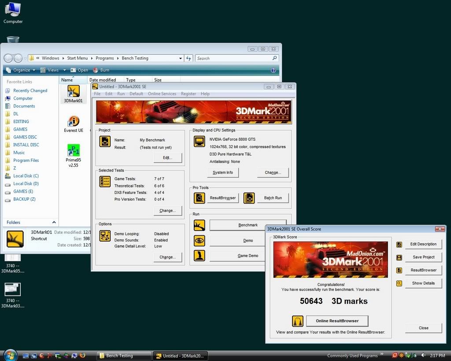This screenshot has height=361, width=451.
Task: Expand the Folders pane chevron
Action: coord(54,222)
